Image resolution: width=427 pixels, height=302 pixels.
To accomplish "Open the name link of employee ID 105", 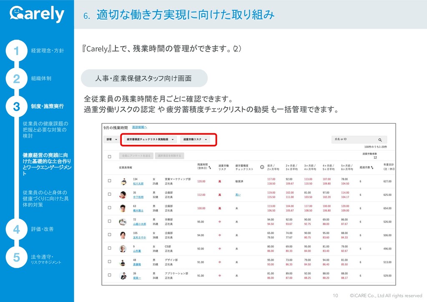I will [139, 237].
